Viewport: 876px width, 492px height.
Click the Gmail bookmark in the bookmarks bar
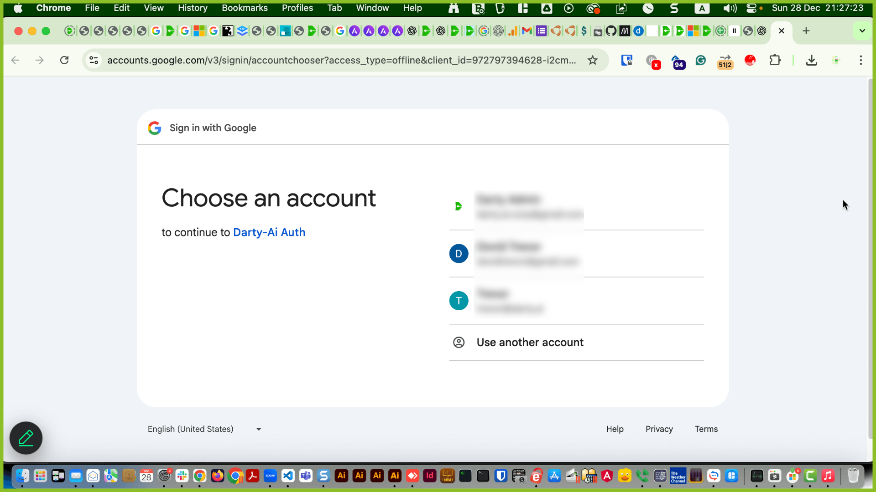click(x=527, y=31)
